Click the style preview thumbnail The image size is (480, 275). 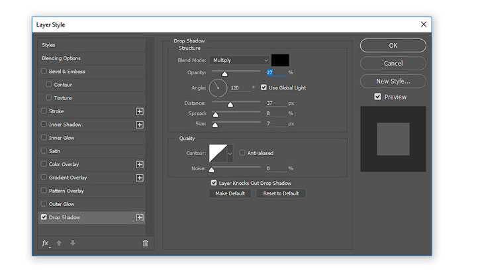[393, 139]
